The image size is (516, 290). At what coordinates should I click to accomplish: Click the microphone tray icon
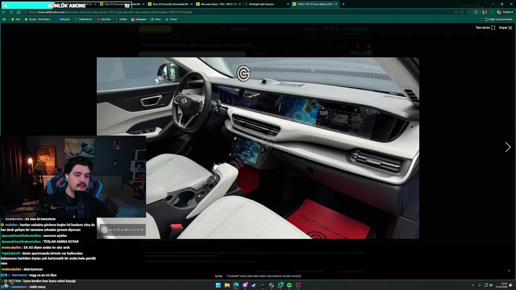click(x=479, y=285)
